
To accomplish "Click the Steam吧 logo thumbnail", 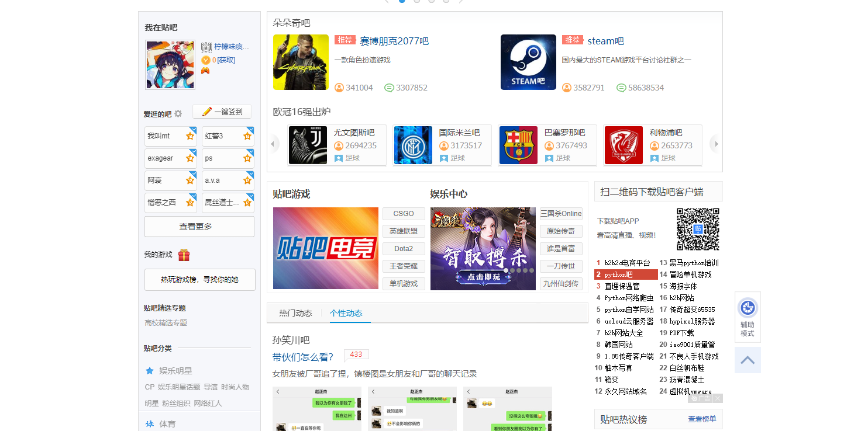I will click(528, 62).
